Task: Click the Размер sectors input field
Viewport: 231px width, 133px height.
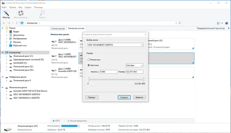Action: coord(134,72)
